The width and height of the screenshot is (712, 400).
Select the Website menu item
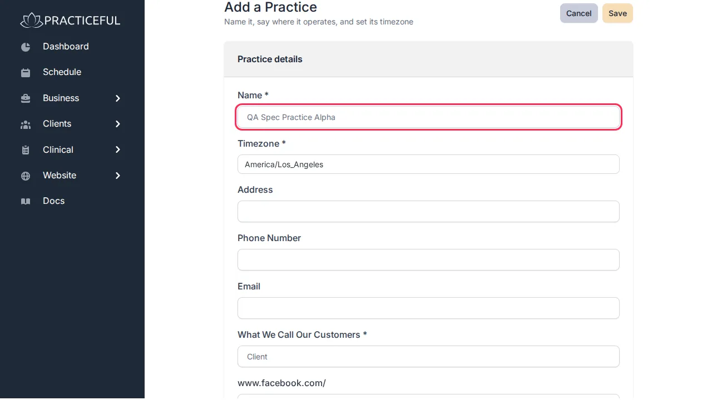coord(60,176)
